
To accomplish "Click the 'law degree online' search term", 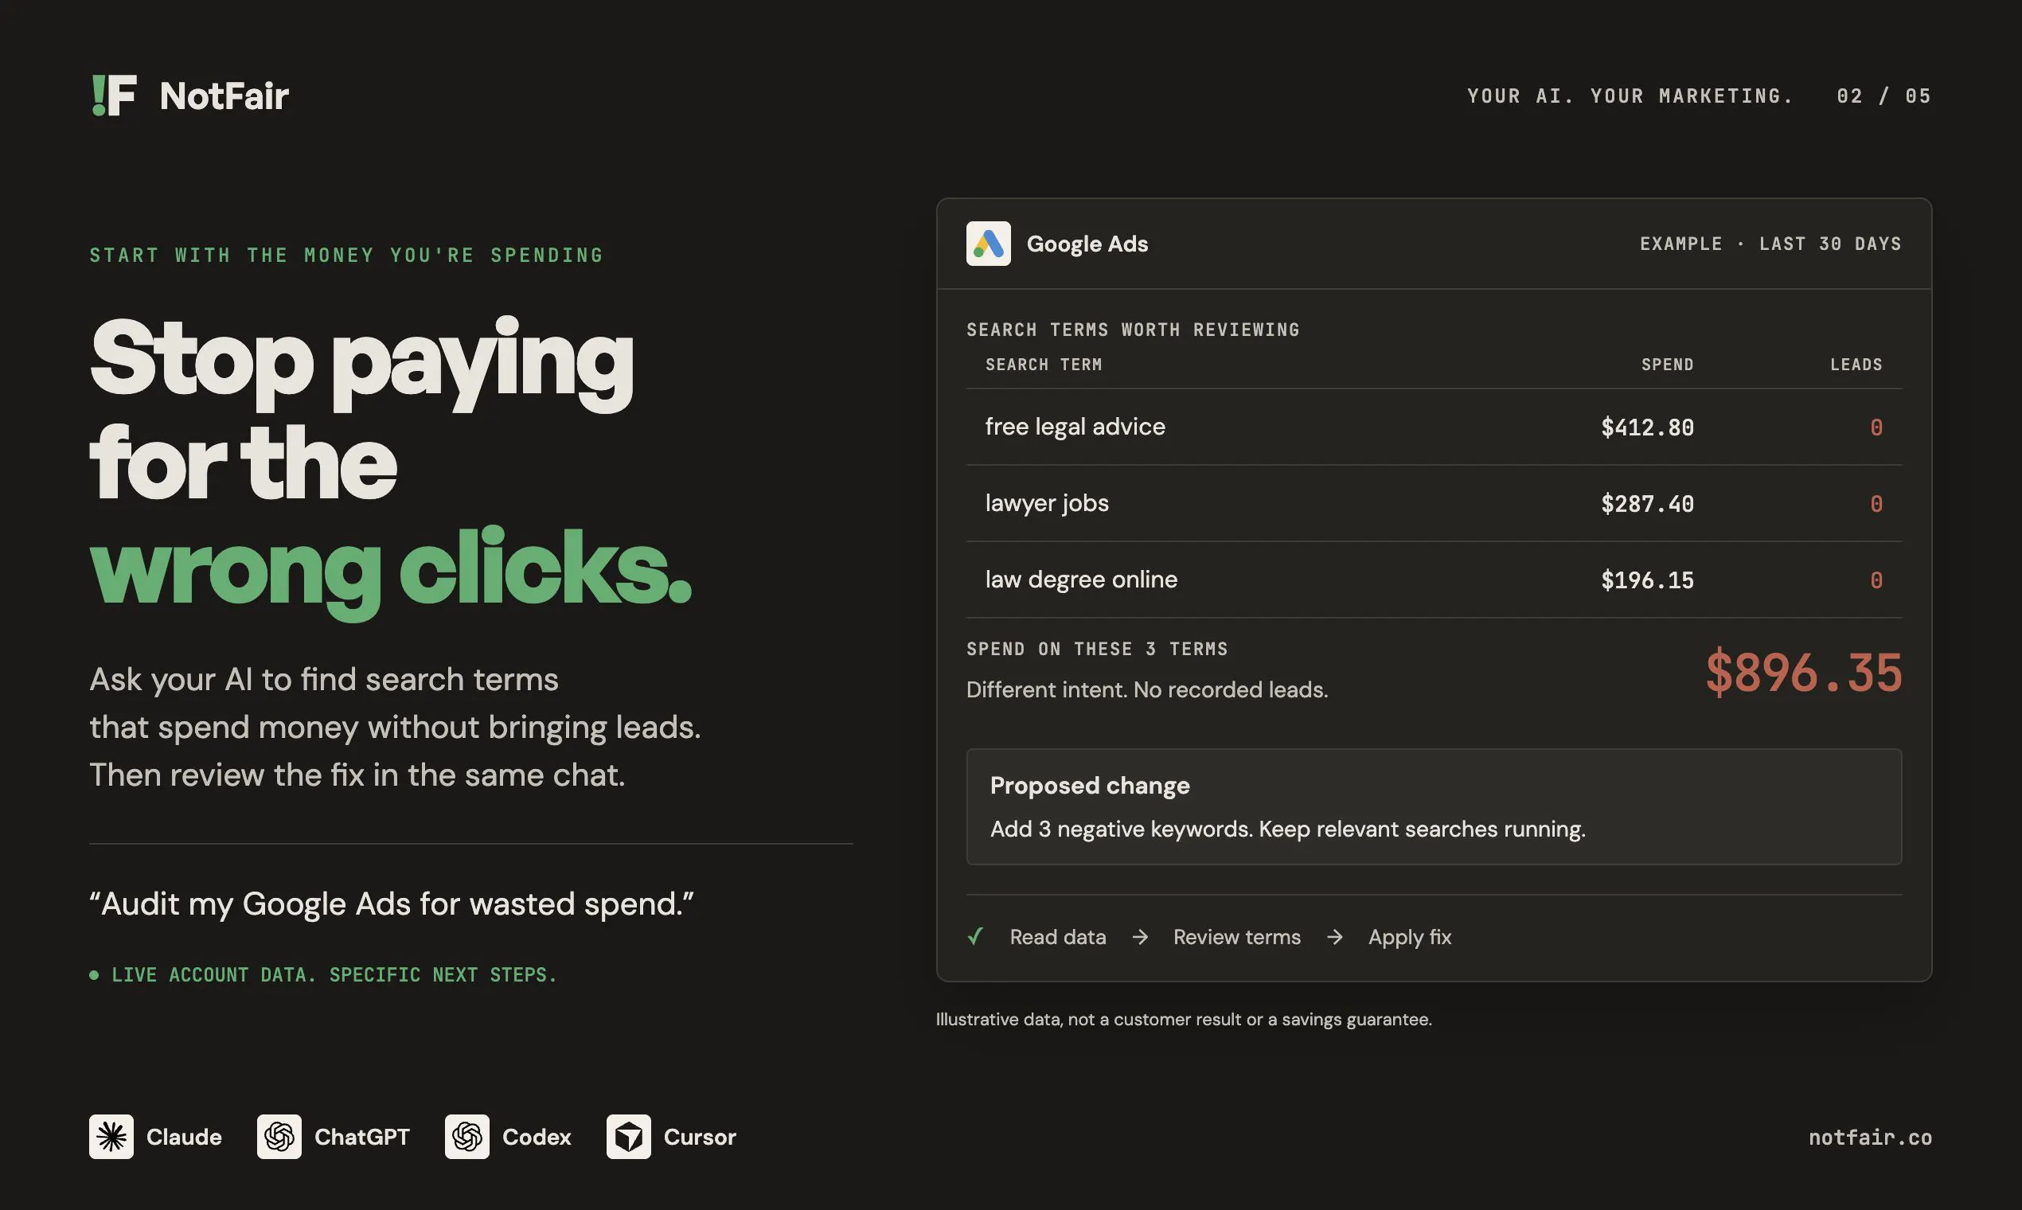I will (1081, 579).
